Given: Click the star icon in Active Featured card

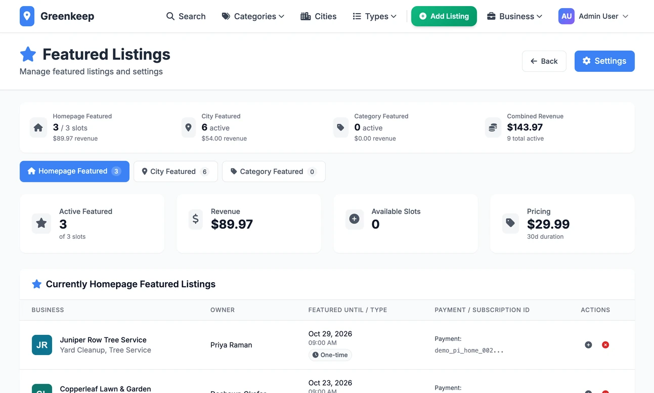Looking at the screenshot, I should [41, 223].
